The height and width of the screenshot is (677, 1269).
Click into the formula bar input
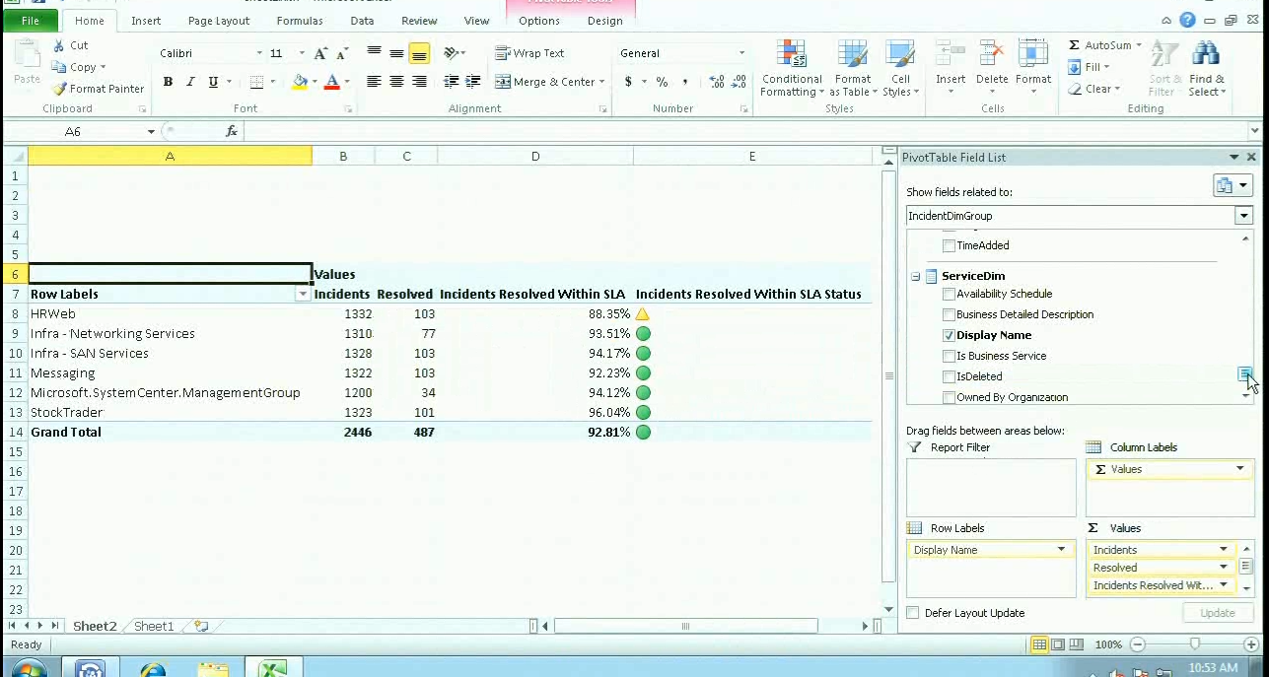[744, 131]
